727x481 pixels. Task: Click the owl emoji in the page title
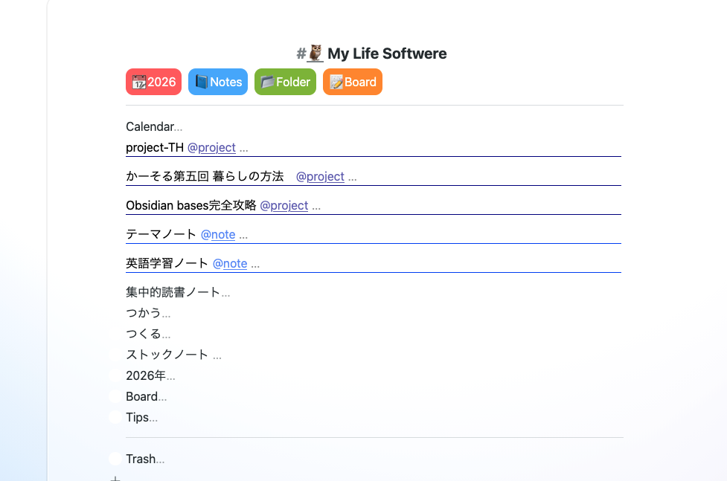tap(313, 53)
